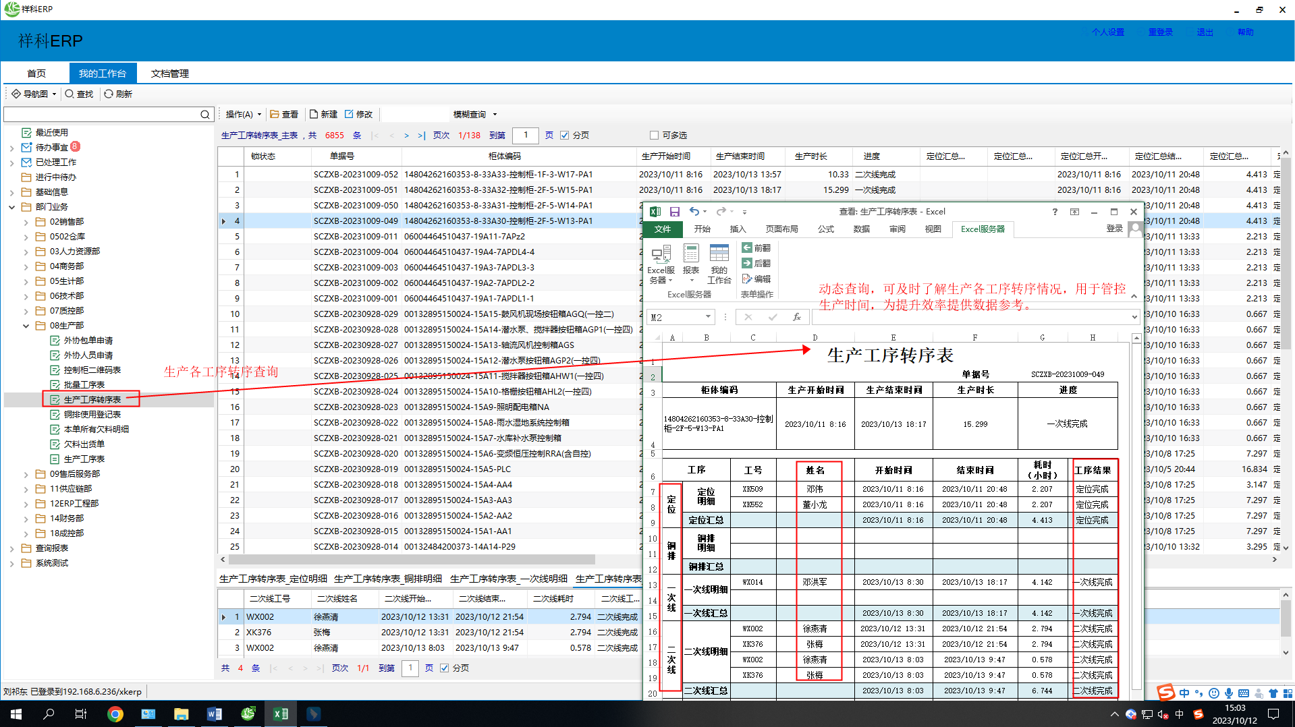The image size is (1295, 727).
Task: Click the 个人设置 link
Action: point(1107,32)
